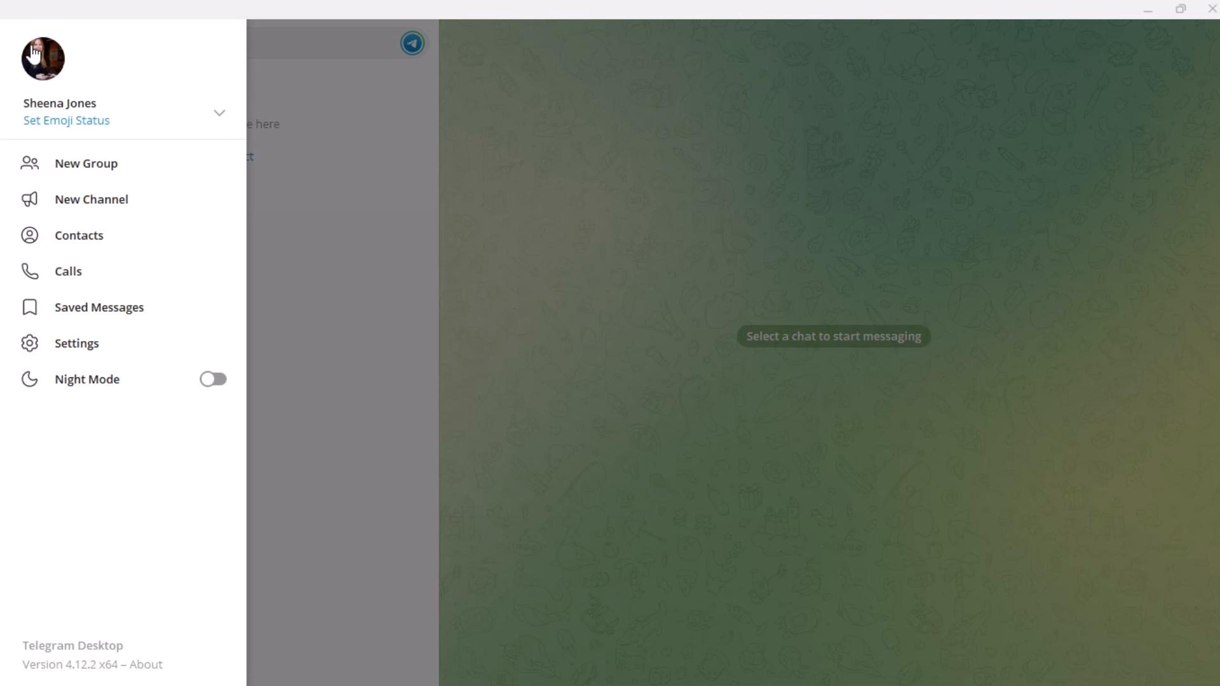Click Sheena Jones profile picture thumbnail

point(44,58)
